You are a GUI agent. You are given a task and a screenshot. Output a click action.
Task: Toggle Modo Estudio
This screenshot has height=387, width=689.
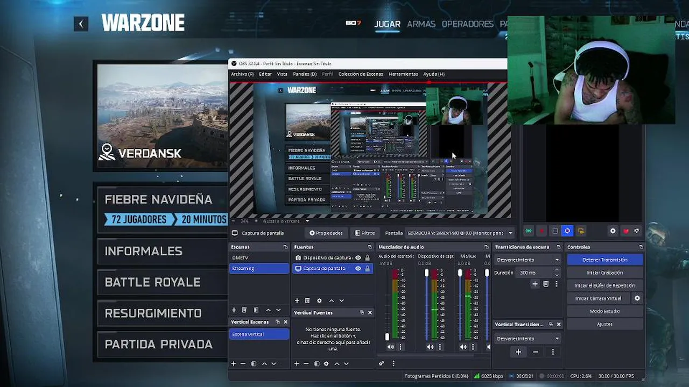604,311
